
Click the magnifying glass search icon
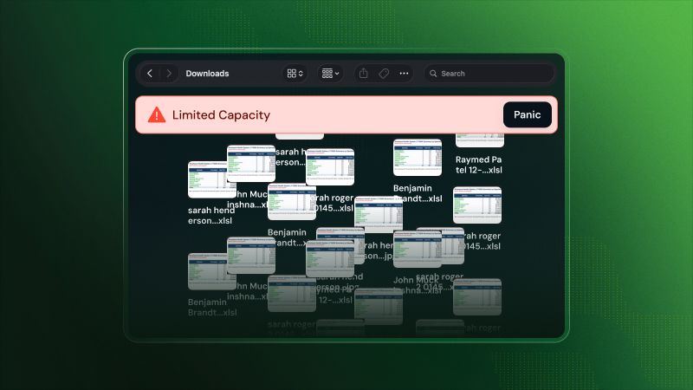tap(433, 74)
